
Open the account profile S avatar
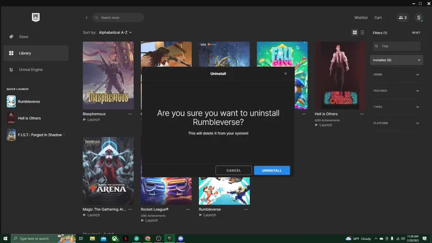click(419, 18)
